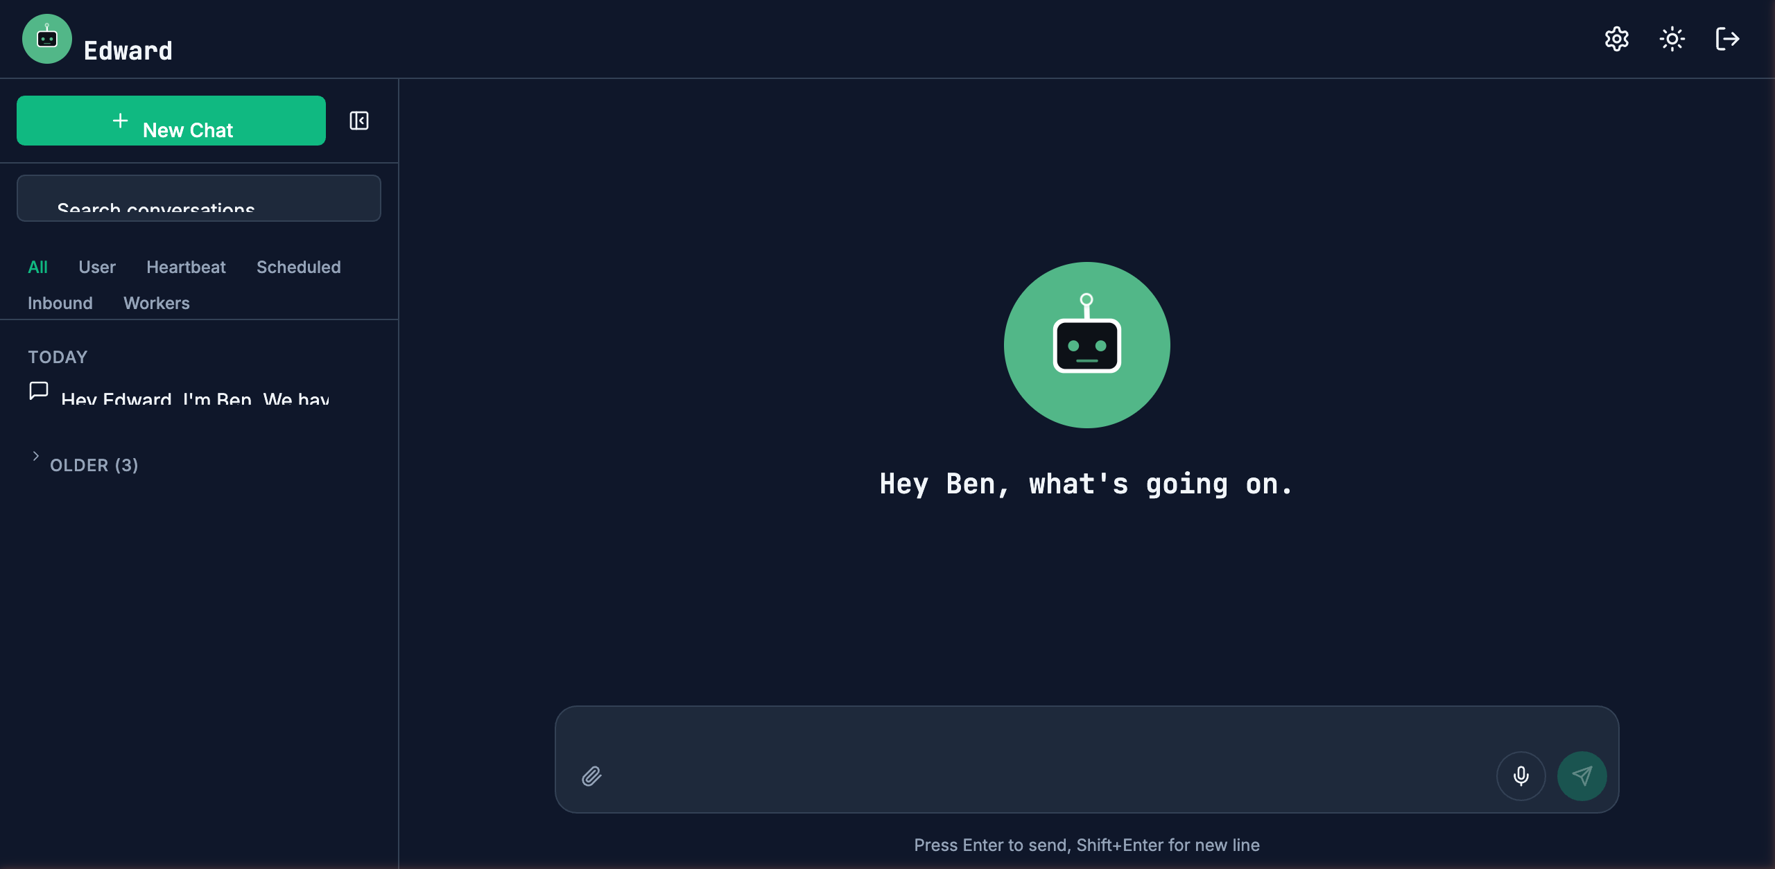Activate voice input with the microphone button
Image resolution: width=1775 pixels, height=869 pixels.
[x=1521, y=776]
